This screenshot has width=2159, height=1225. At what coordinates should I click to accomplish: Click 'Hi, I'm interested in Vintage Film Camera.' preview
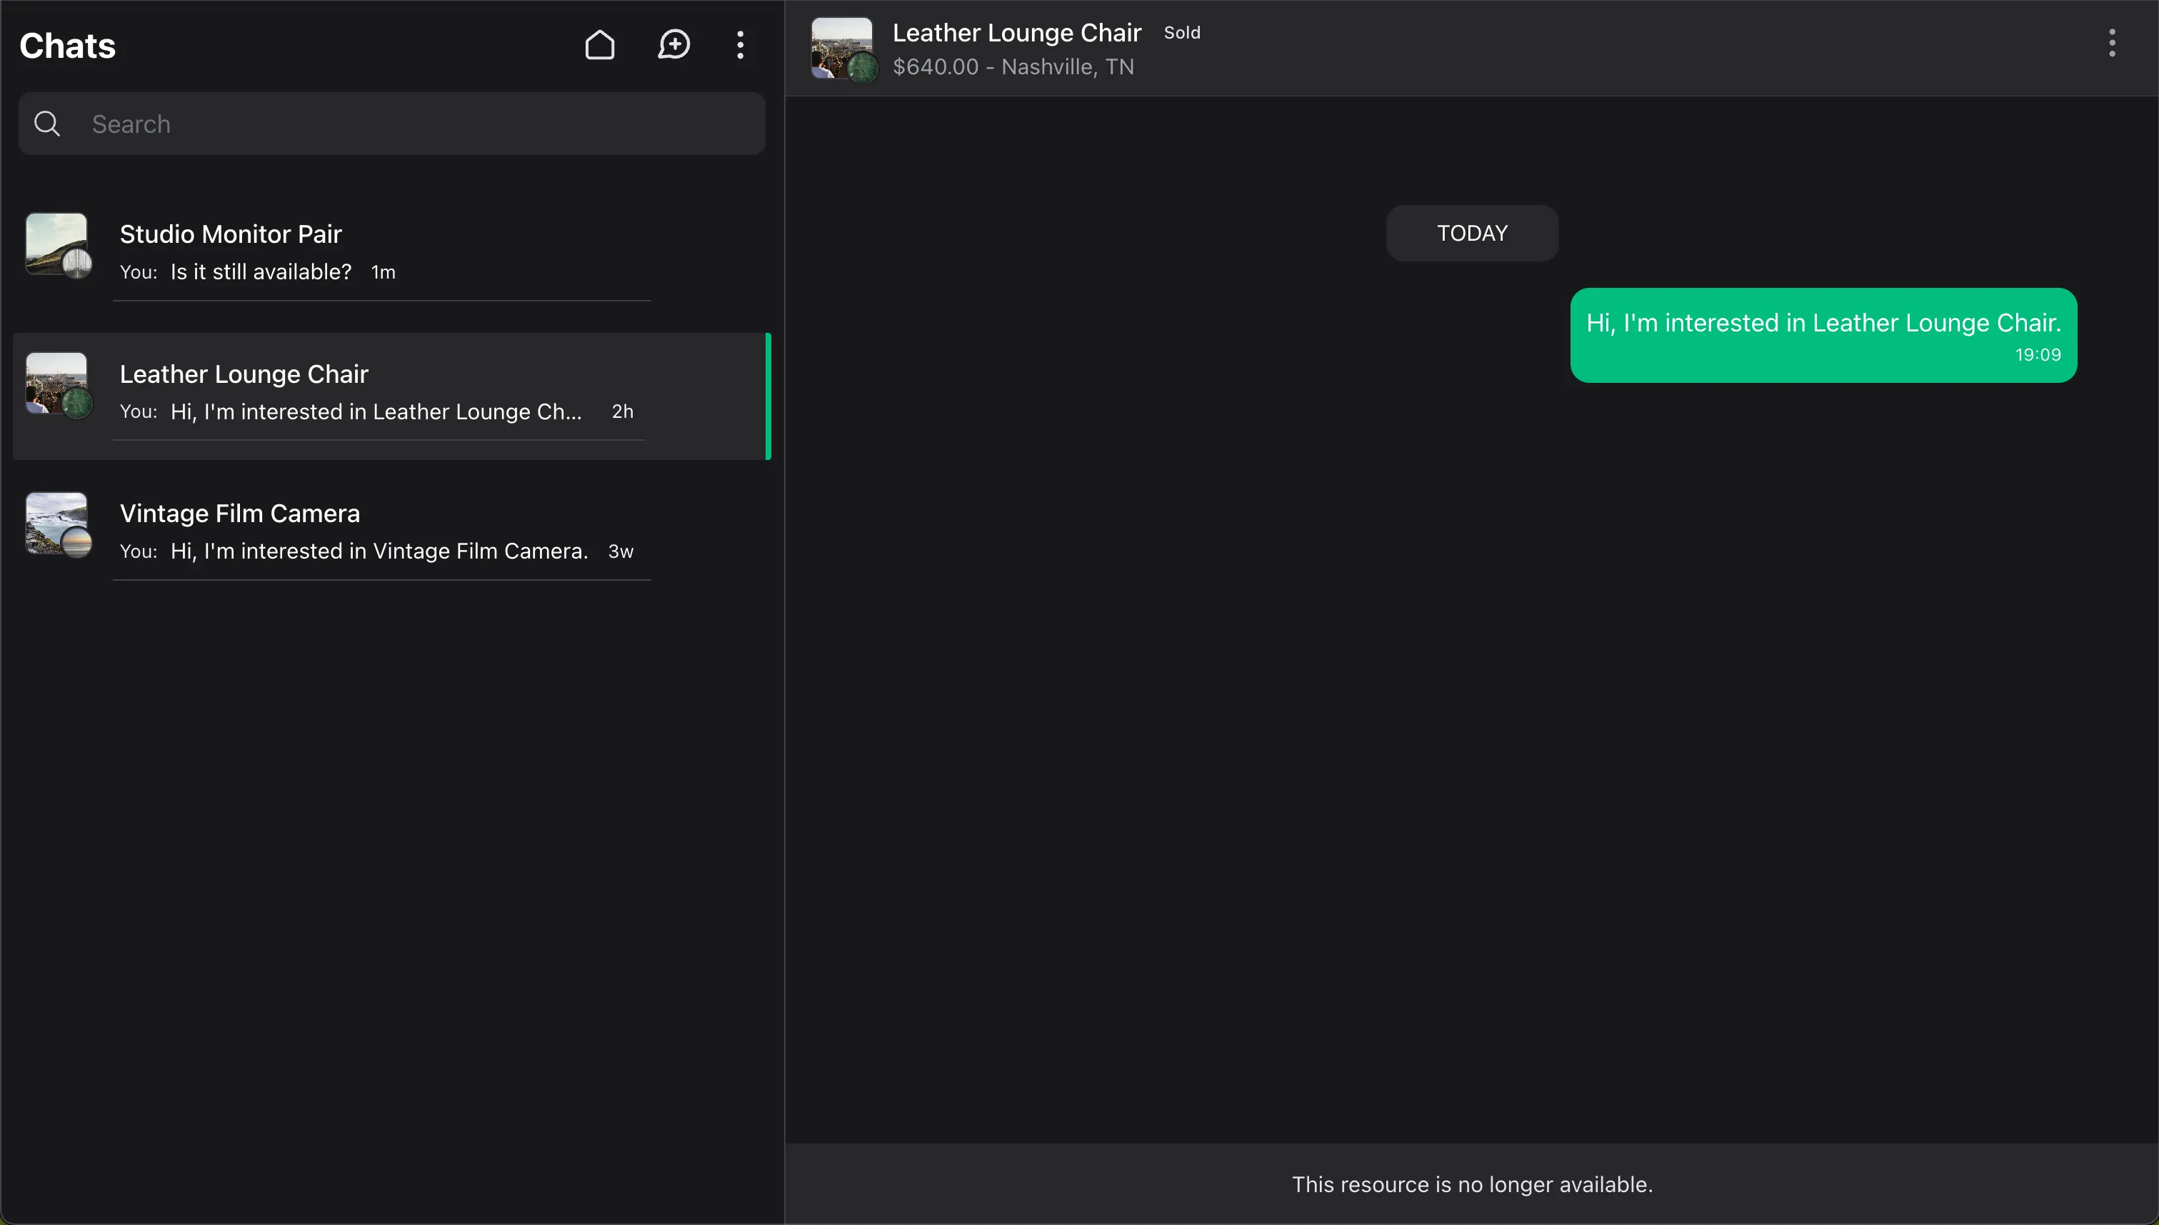click(x=379, y=551)
